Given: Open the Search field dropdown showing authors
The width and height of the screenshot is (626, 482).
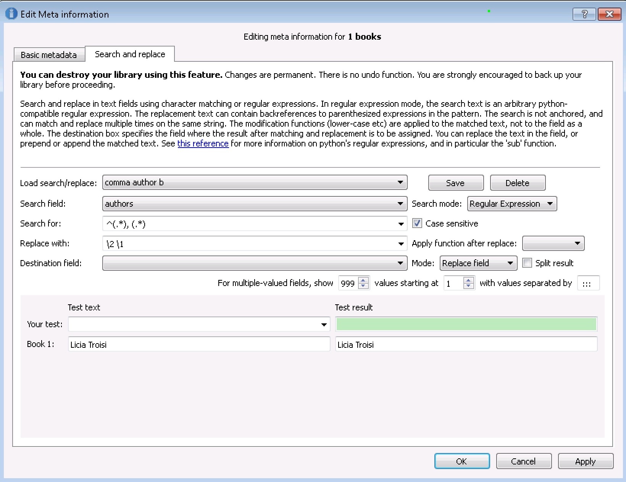Looking at the screenshot, I should click(x=255, y=204).
